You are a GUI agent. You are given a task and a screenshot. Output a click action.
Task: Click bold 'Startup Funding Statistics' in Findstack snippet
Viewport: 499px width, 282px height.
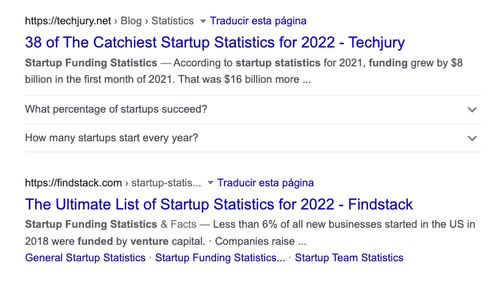[91, 224]
